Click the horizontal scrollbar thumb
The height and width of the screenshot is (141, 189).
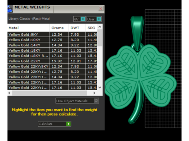[x=50, y=93]
